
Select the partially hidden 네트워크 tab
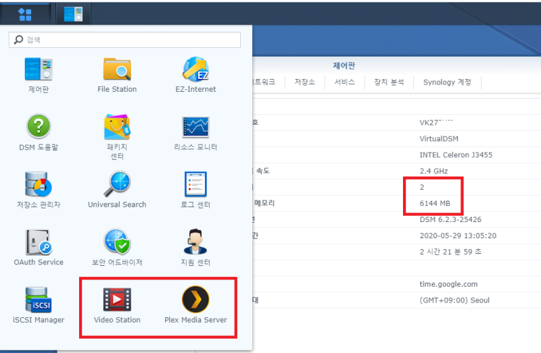pos(264,82)
